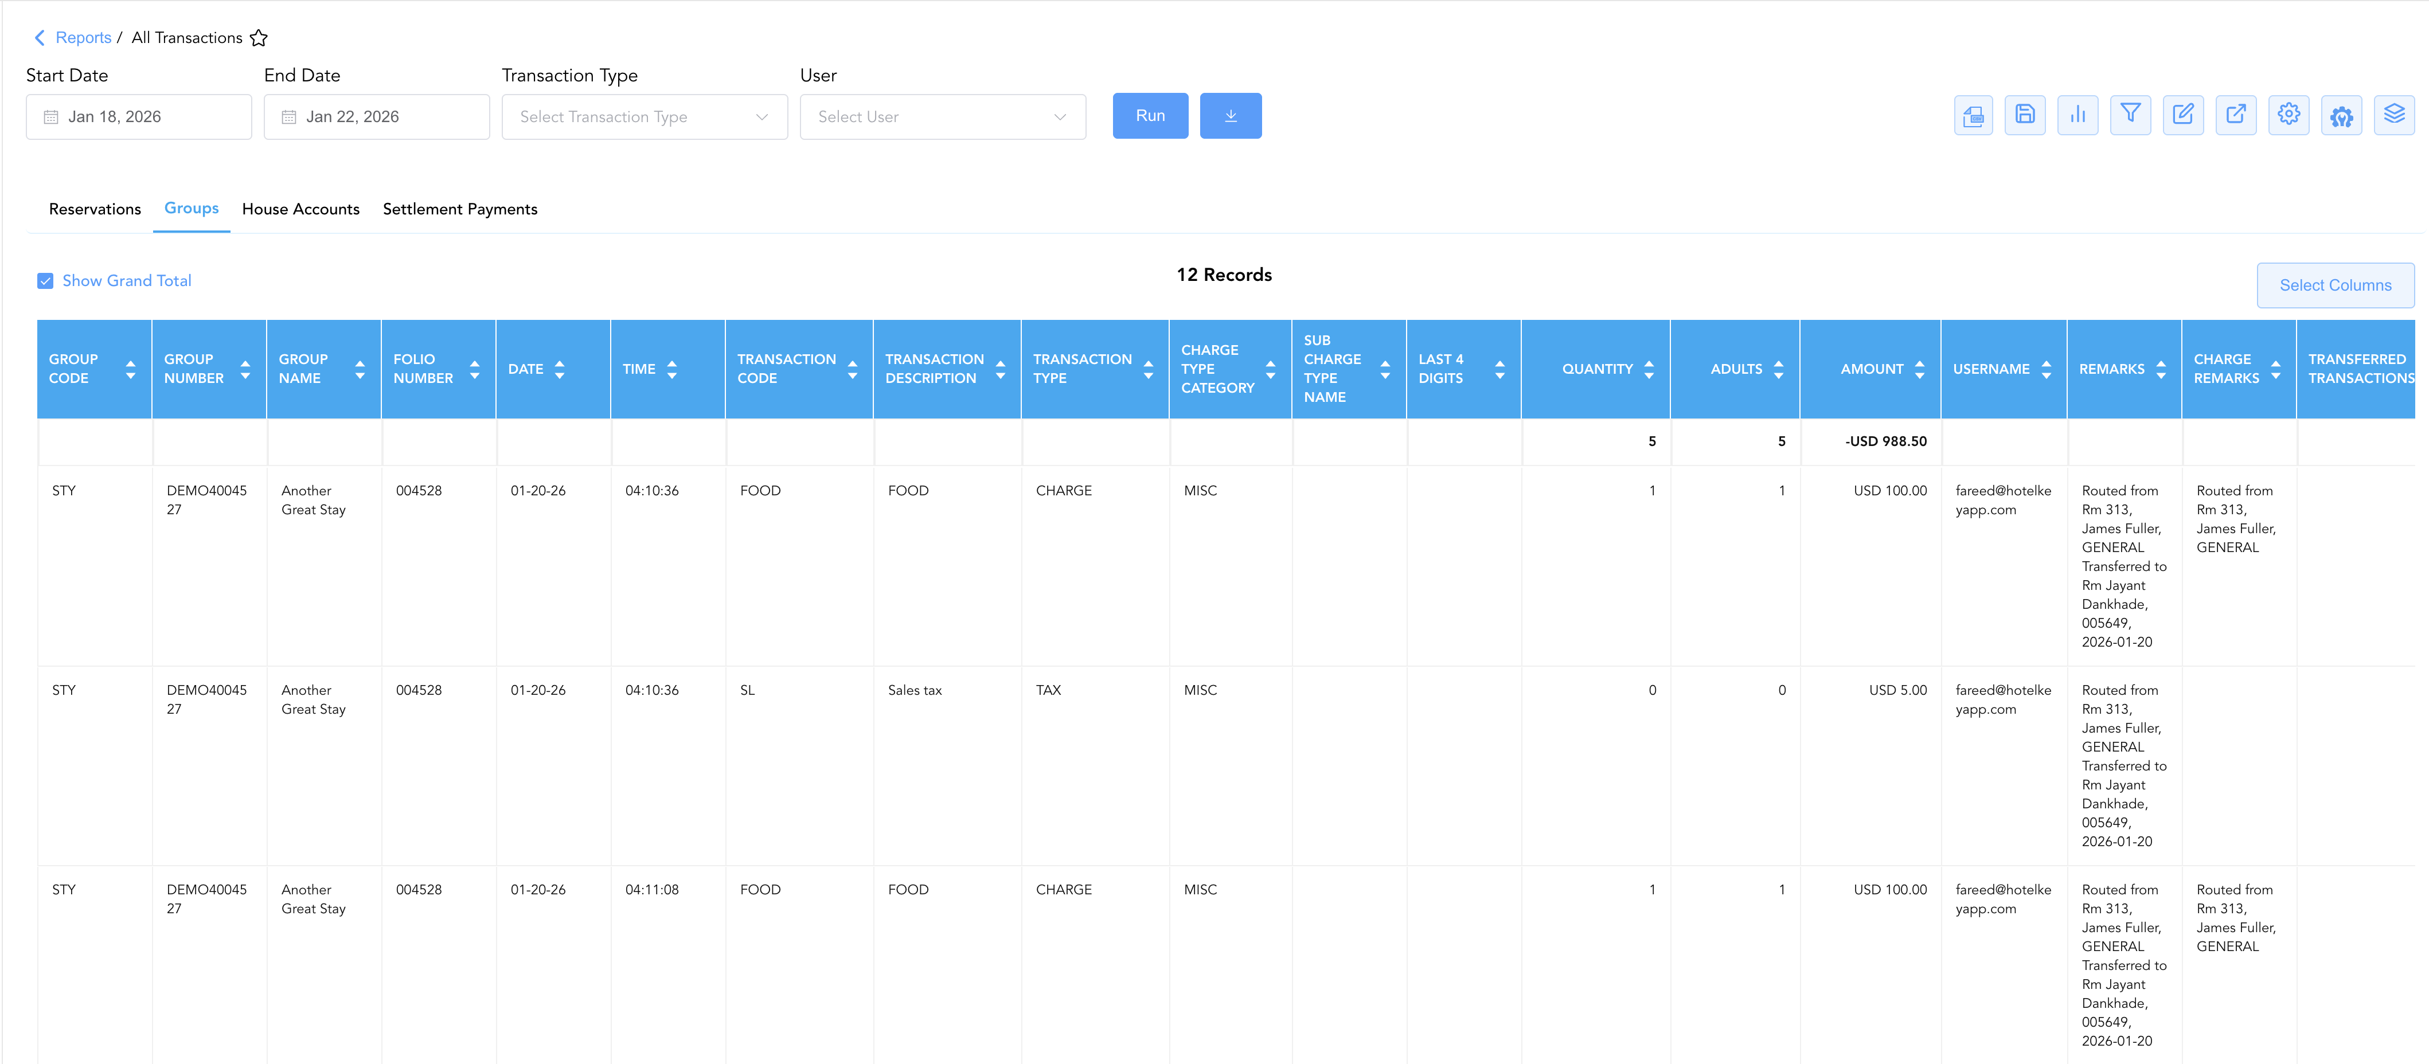The image size is (2429, 1064).
Task: Click the 12 Records count label
Action: pos(1224,275)
